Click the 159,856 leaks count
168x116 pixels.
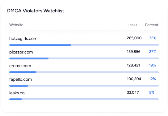(x=134, y=52)
